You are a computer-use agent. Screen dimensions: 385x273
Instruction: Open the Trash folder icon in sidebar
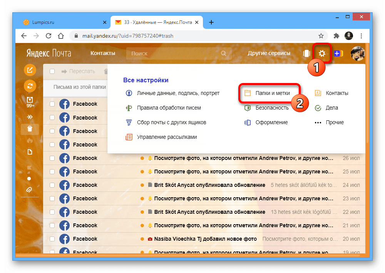[30, 129]
